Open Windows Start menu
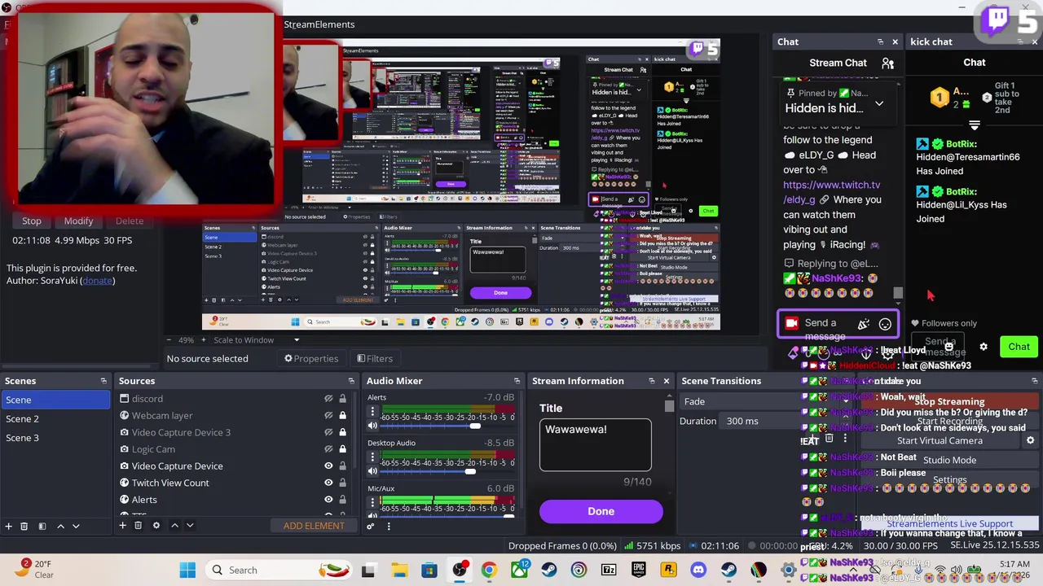The image size is (1043, 586). pyautogui.click(x=187, y=570)
